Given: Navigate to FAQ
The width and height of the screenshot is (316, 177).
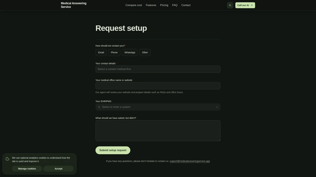Looking at the screenshot, I should [x=175, y=5].
